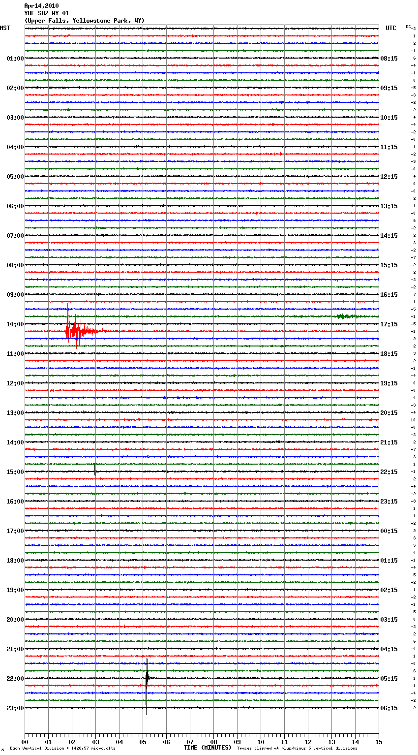The image size is (418, 755).
Task: Select the 20:00 MST time label
Action: [x=15, y=620]
